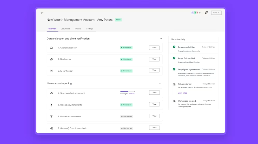
Task: Click the Upload tax documents arrow icon
Action: point(51,117)
